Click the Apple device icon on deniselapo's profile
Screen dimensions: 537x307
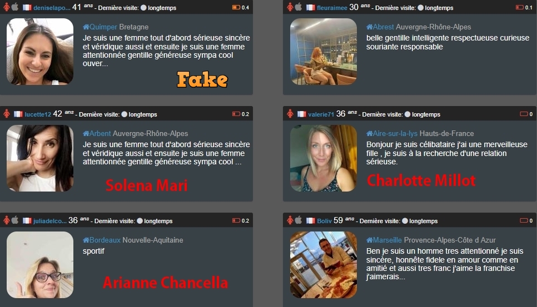pos(14,7)
